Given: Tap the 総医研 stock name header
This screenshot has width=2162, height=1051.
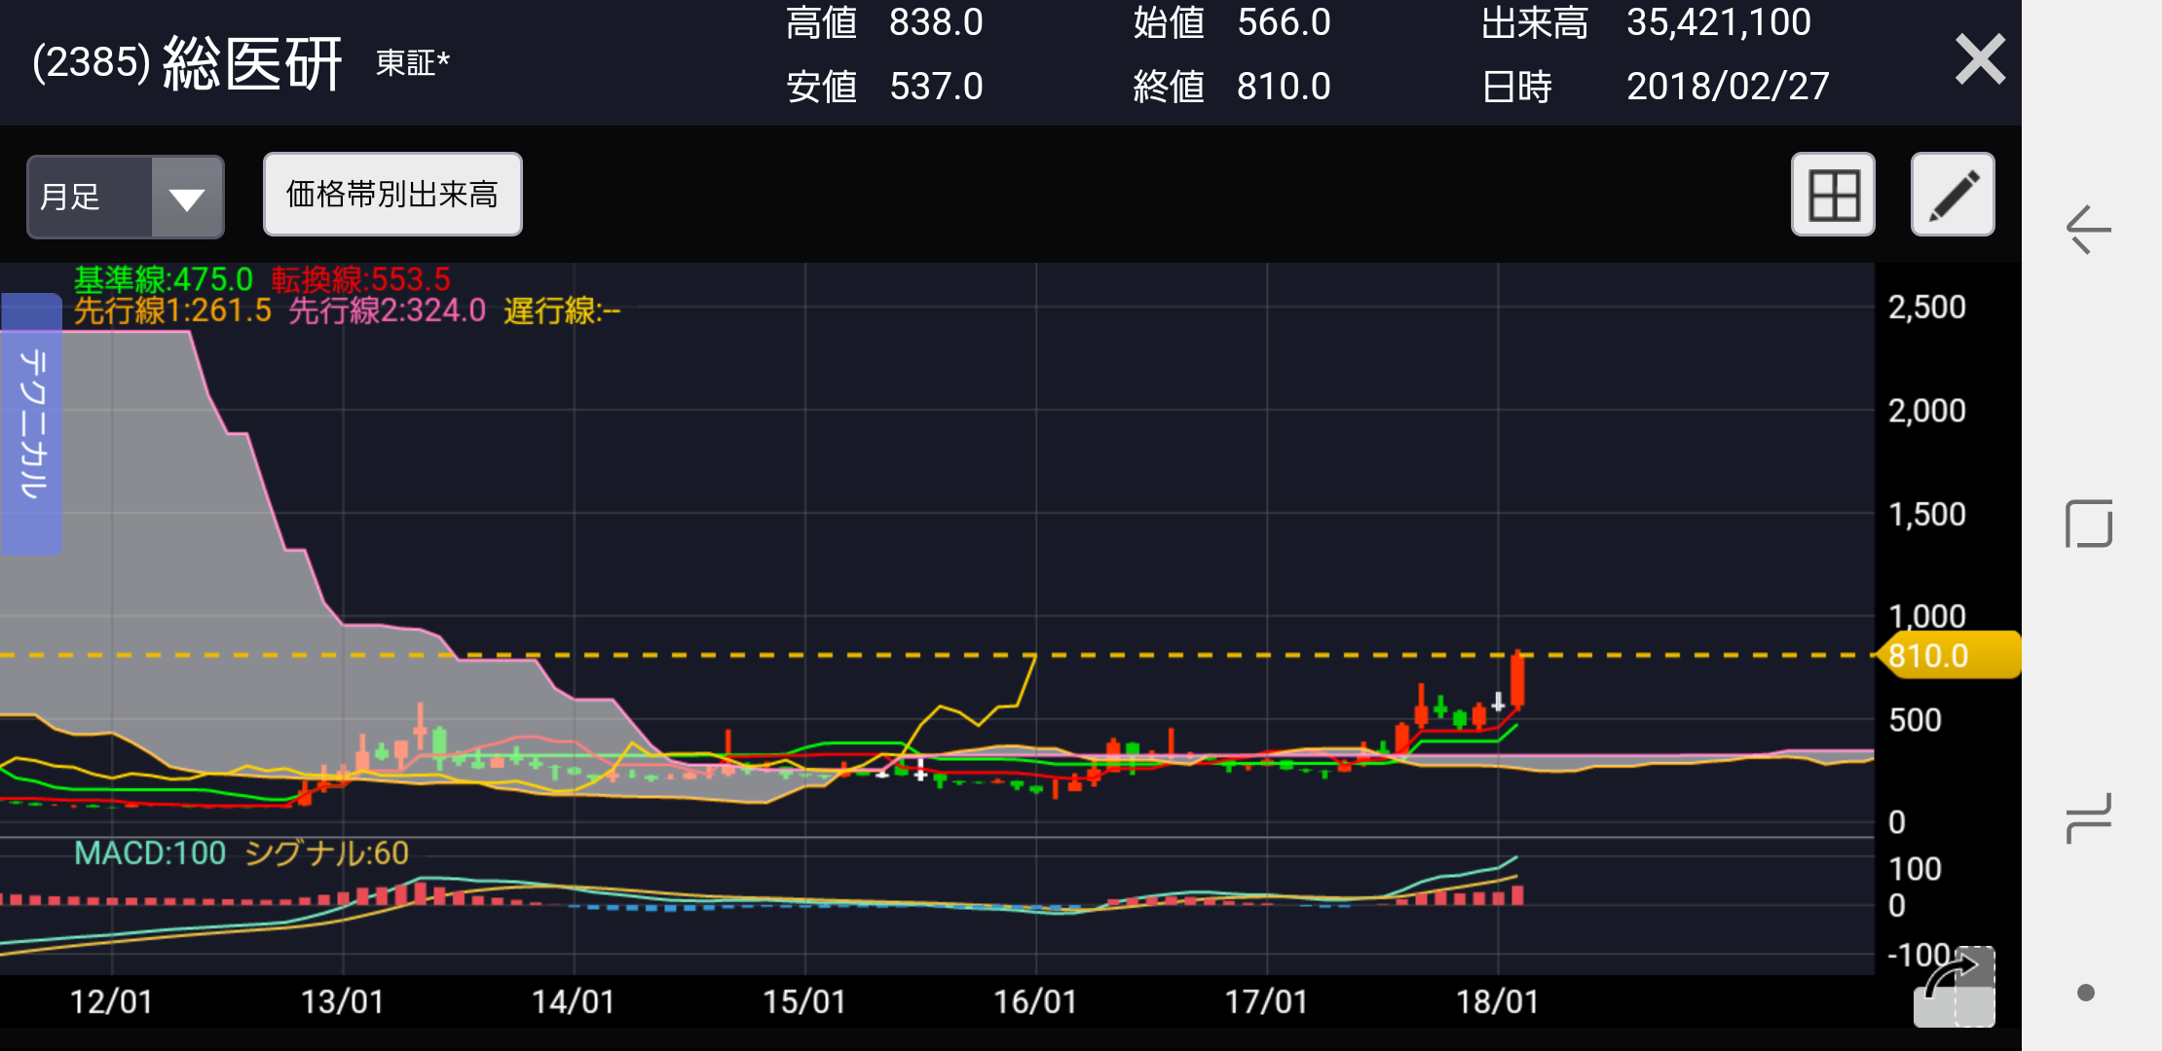Looking at the screenshot, I should (252, 64).
